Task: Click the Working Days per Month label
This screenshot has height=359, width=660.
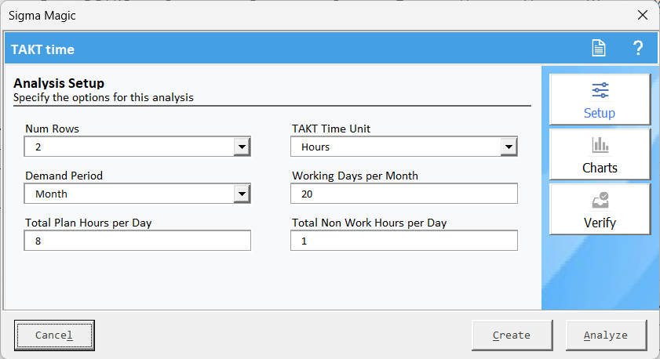Action: point(355,176)
